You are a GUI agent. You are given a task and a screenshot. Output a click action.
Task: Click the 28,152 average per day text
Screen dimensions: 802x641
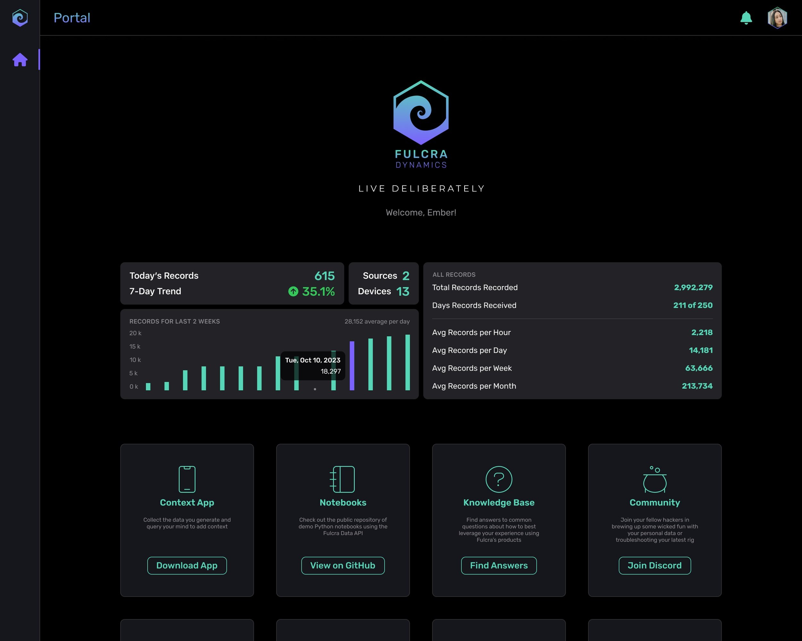point(377,321)
